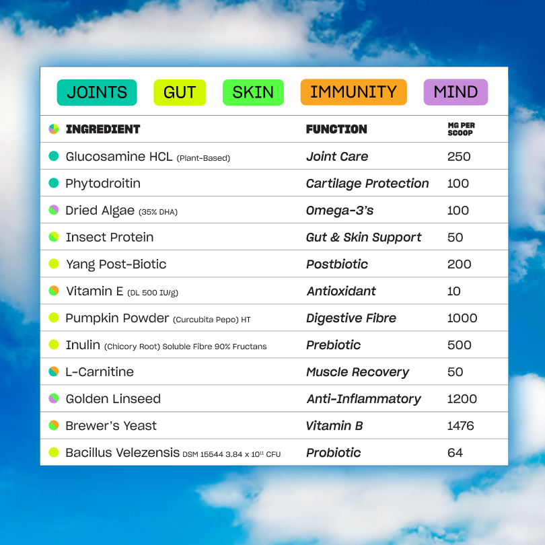Viewport: 545px width, 545px height.
Task: Select the dot next to Golden Linseed
Action: coord(54,399)
